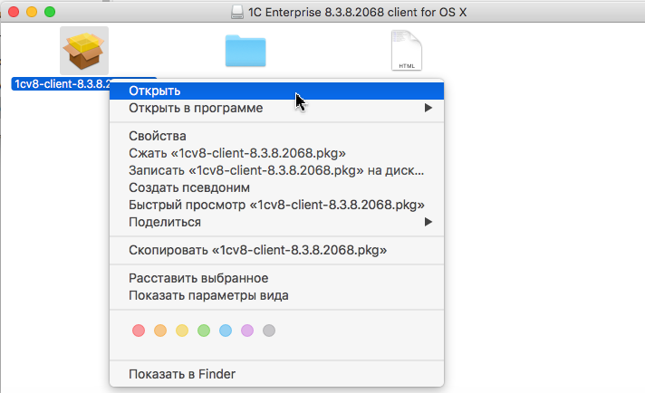Image resolution: width=645 pixels, height=393 pixels.
Task: Select Свойства in the context menu
Action: [x=158, y=136]
